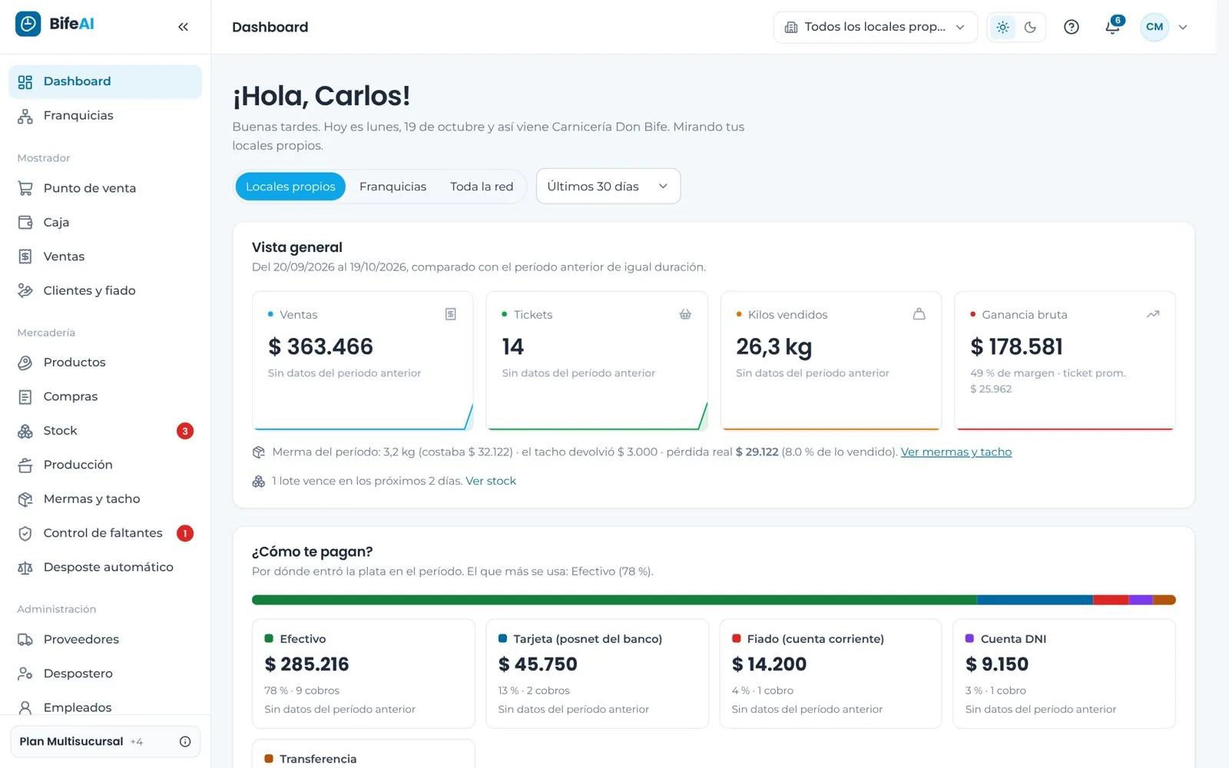Open notifications bell
This screenshot has height=768, width=1229.
(x=1112, y=27)
